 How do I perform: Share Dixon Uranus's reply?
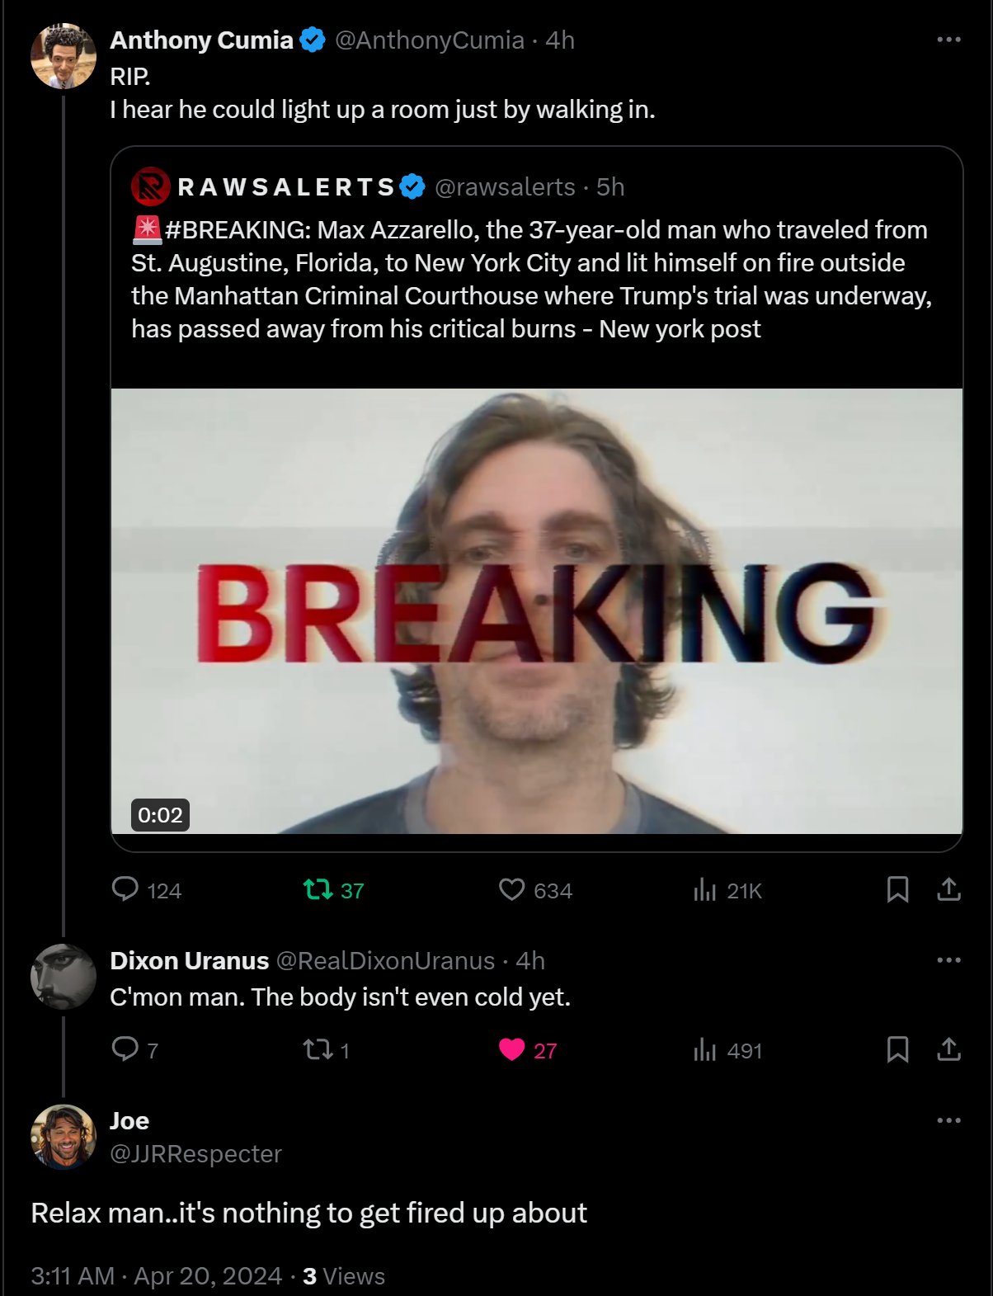click(x=948, y=1049)
